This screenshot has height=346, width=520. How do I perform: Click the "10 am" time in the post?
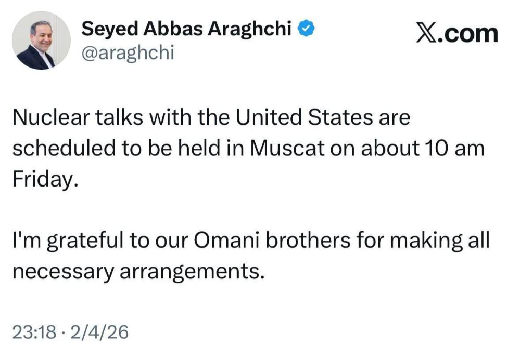(x=454, y=149)
